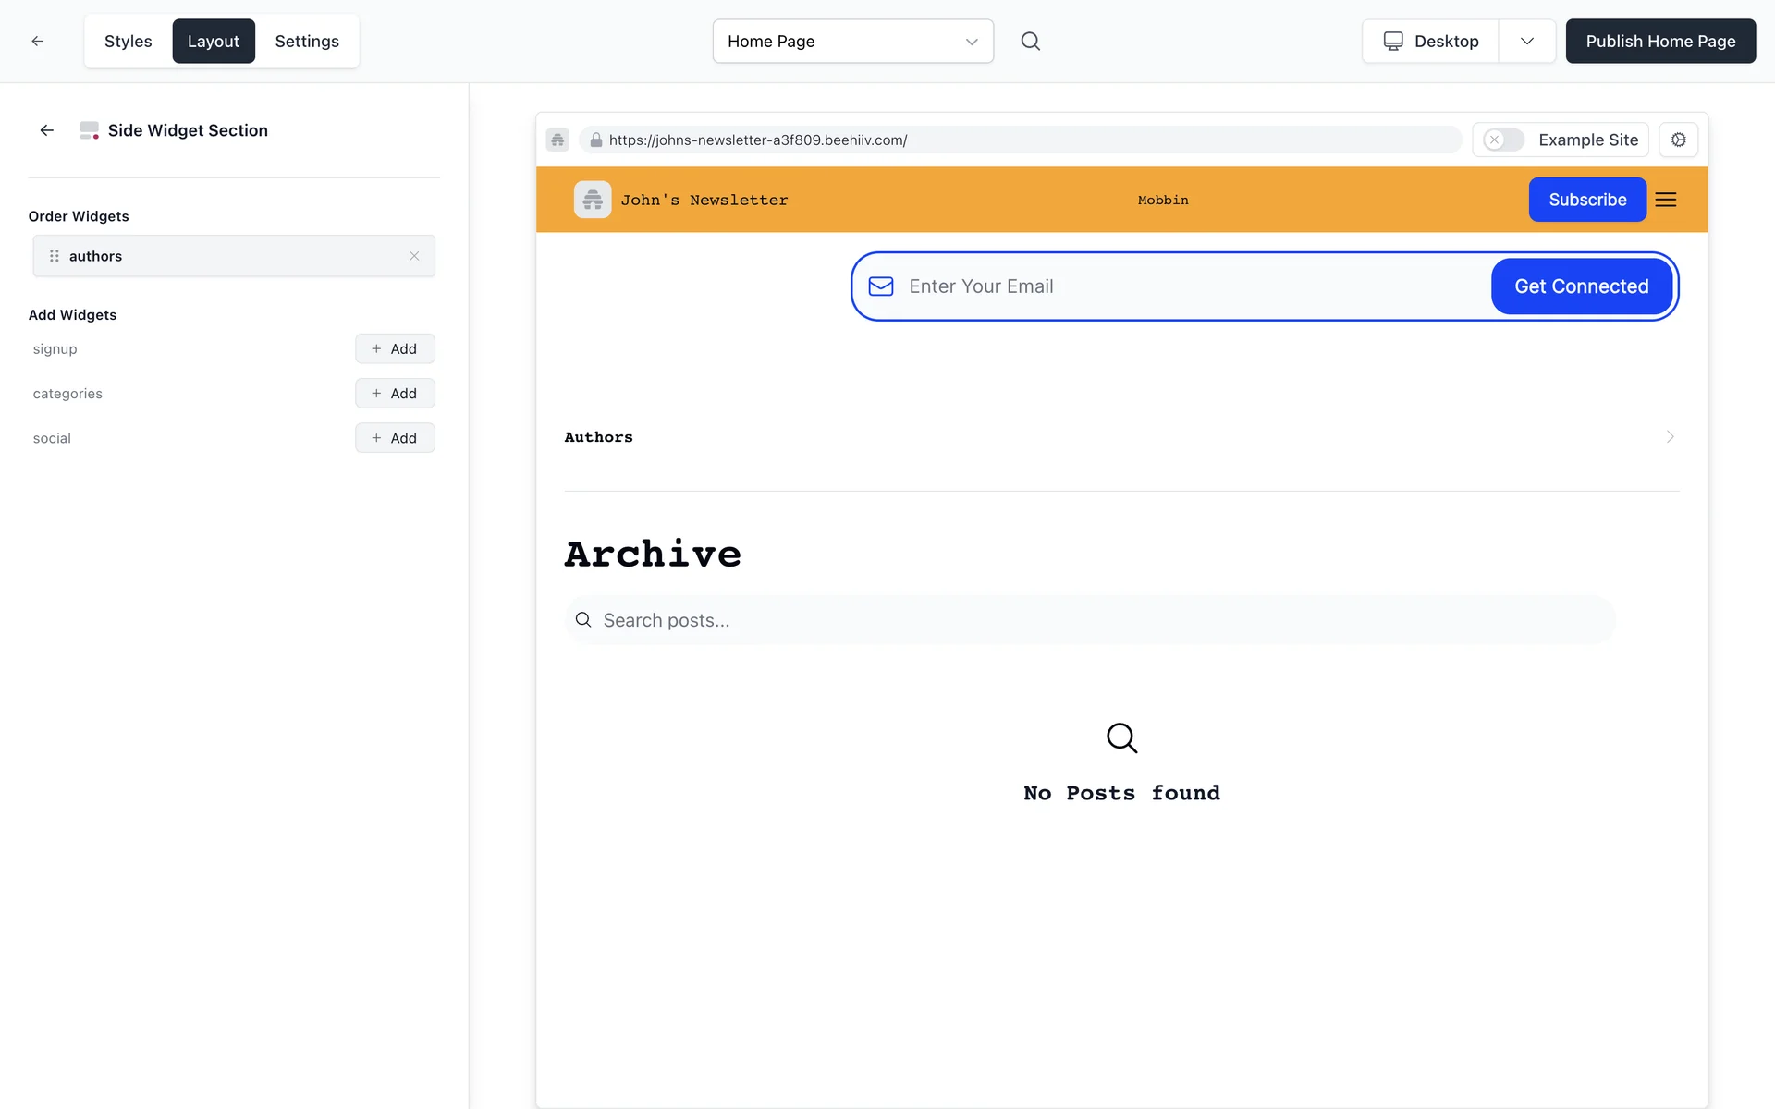Grab the drag handle on authors widget
The width and height of the screenshot is (1775, 1109).
pos(55,256)
